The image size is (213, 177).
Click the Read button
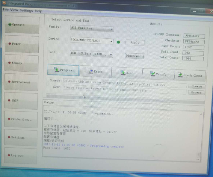coord(127,73)
